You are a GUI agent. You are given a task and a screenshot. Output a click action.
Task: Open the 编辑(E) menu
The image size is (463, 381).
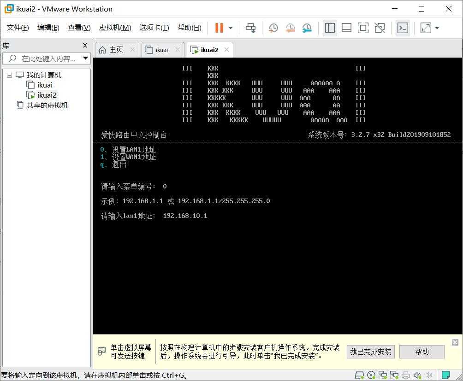(x=48, y=28)
